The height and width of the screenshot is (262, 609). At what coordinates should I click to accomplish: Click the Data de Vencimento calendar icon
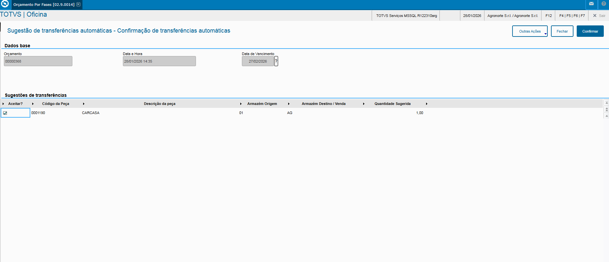[276, 61]
